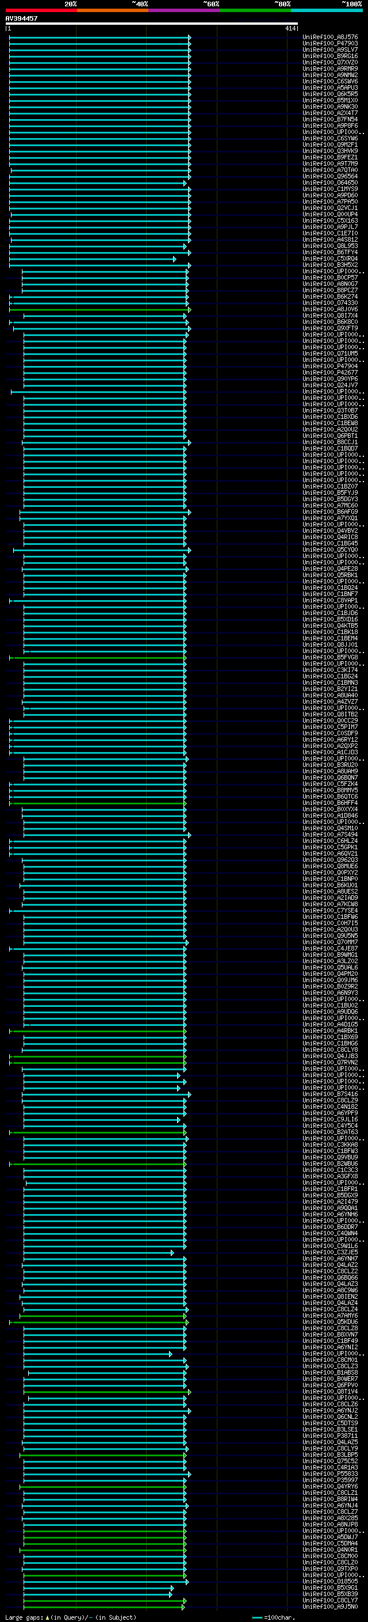Select label UniRef100_B6HFF4
The width and height of the screenshot is (368, 1622).
click(x=330, y=803)
